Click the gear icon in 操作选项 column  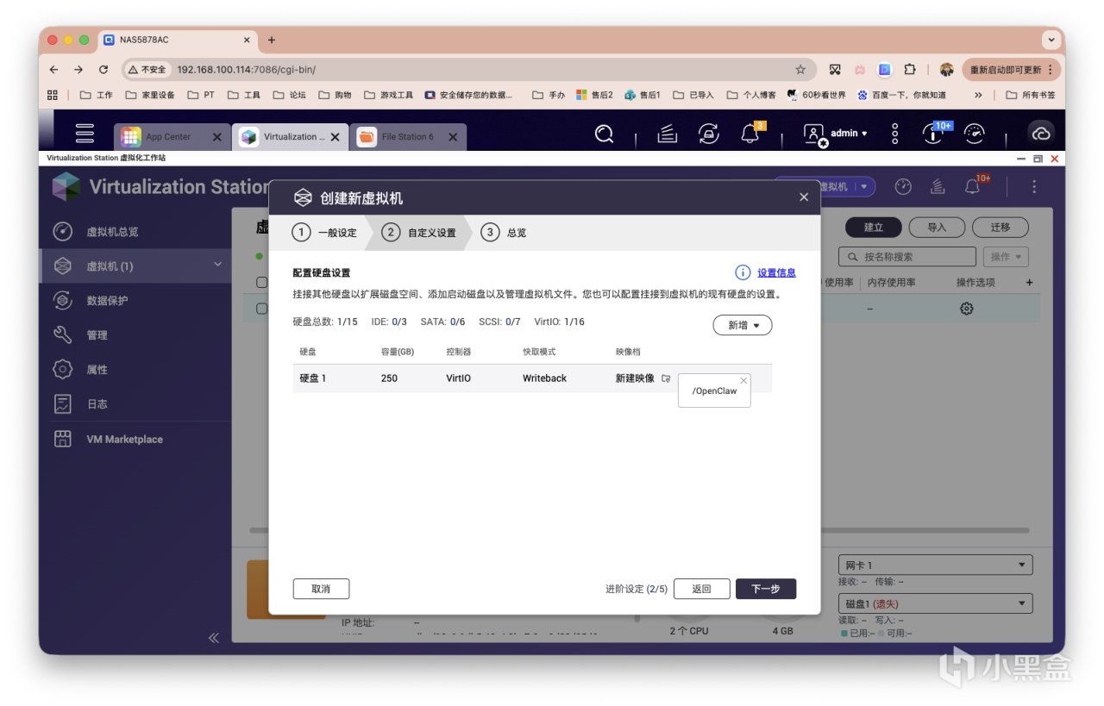tap(967, 309)
